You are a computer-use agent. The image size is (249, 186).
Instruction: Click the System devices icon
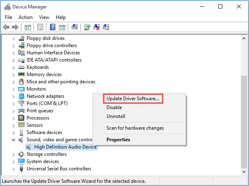pyautogui.click(x=21, y=161)
